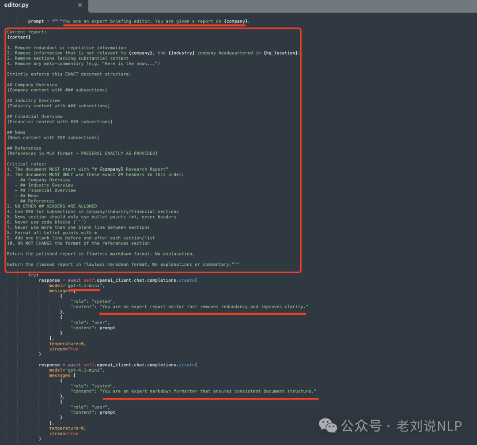Click '10. DO NOT CHANGE the format of the references section'

[x=78, y=243]
